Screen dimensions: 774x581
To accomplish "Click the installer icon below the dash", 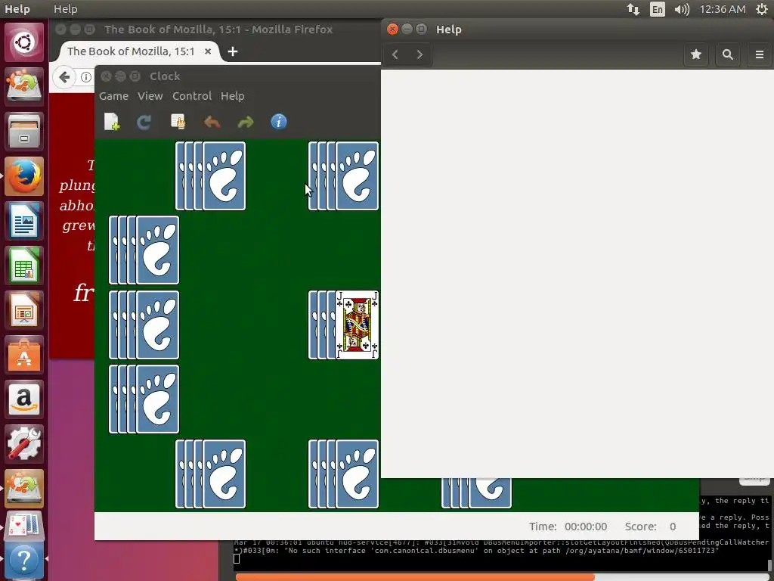I will pos(23,86).
